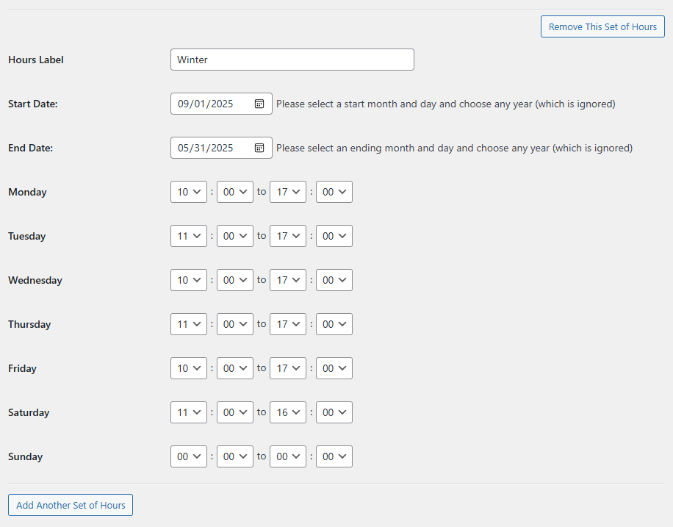Click the End Date: label
Image resolution: width=673 pixels, height=527 pixels.
point(30,148)
